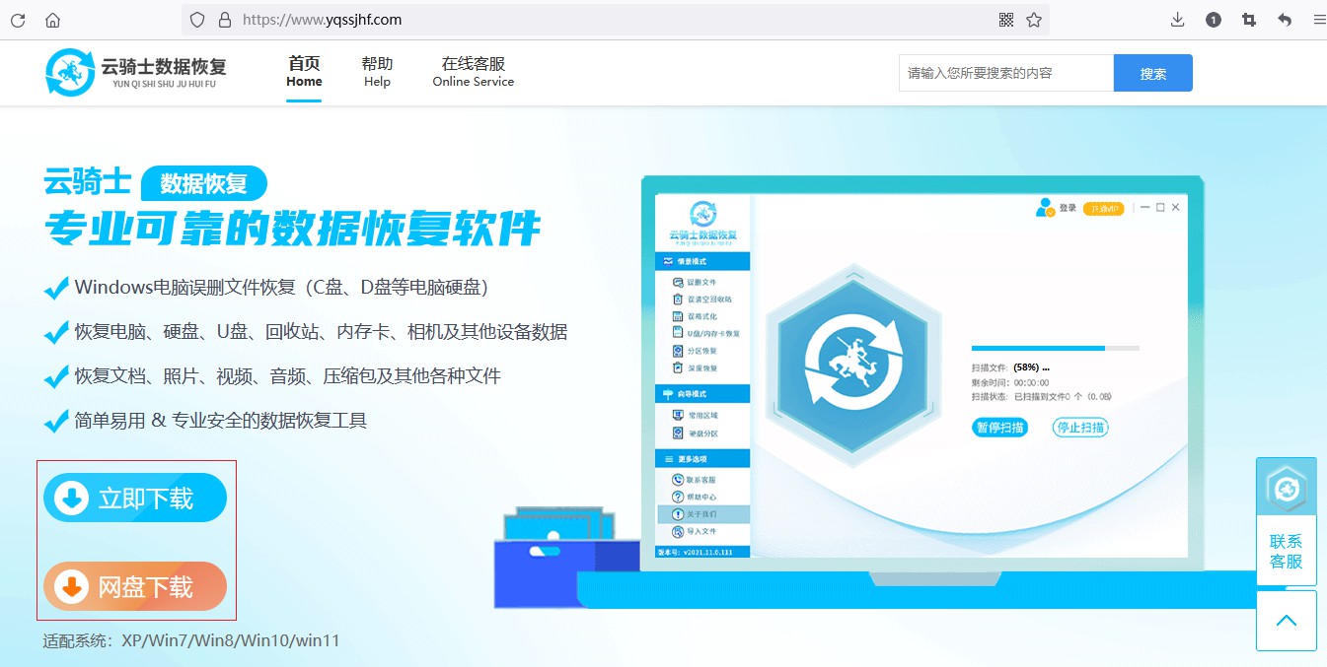This screenshot has width=1327, height=667.
Task: Select 常用区域 under 向导模式 in preview
Action: [695, 416]
